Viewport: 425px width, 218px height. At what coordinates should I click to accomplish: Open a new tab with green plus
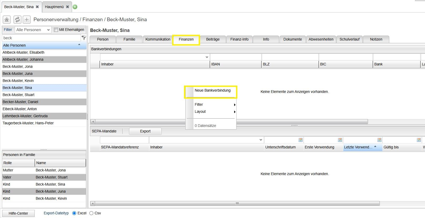(75, 7)
